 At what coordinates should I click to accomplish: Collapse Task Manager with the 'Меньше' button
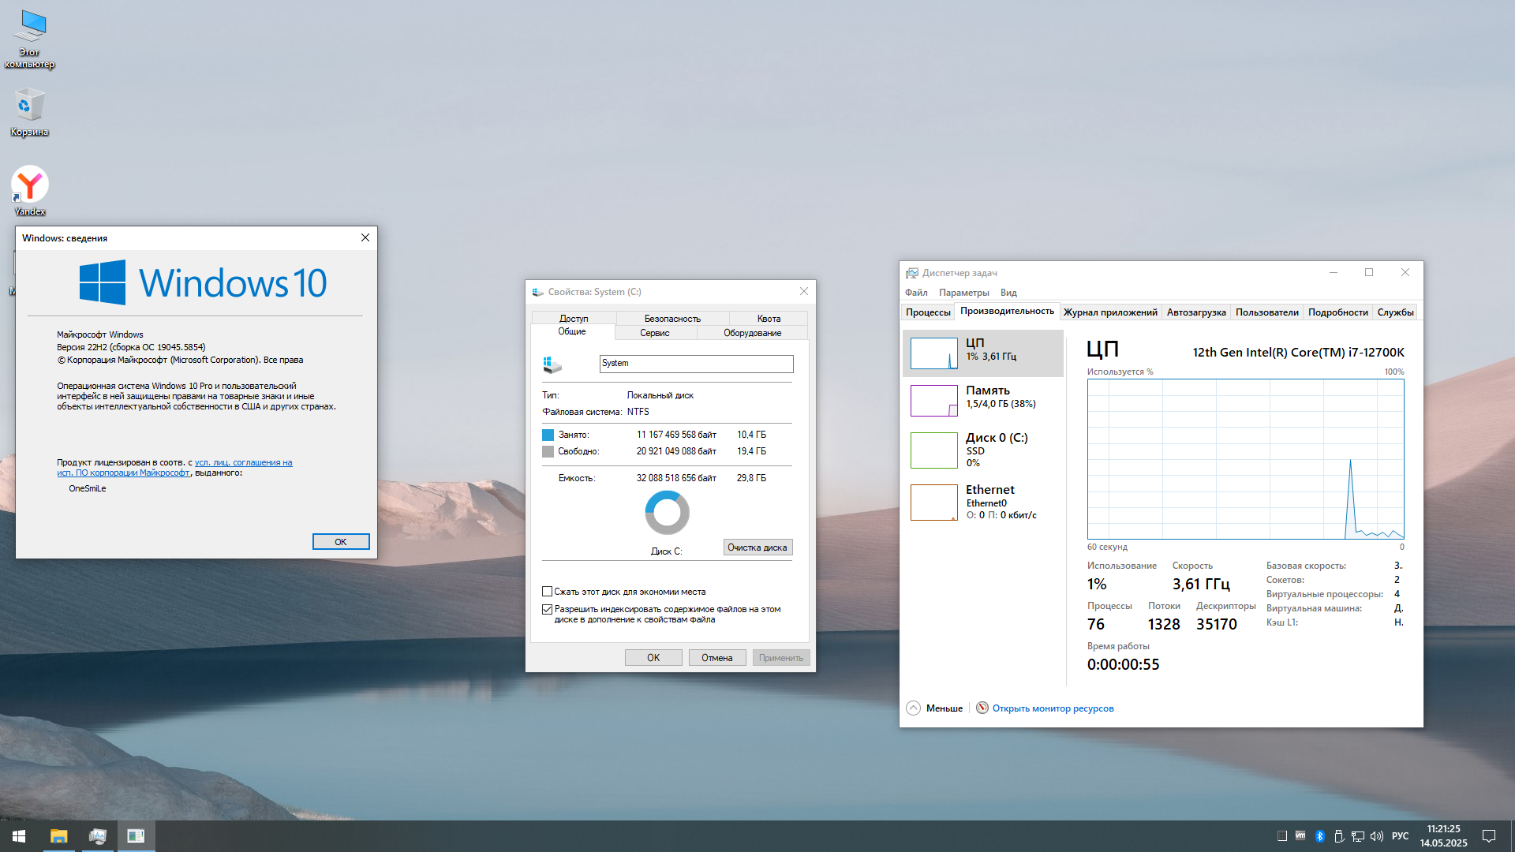point(935,708)
